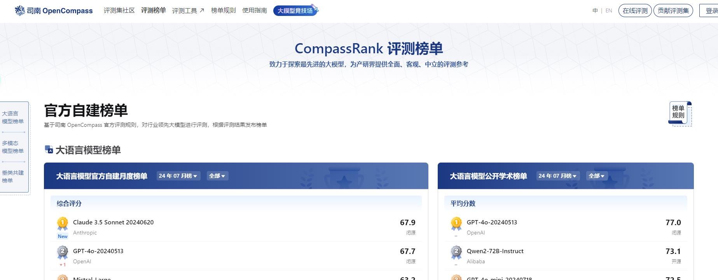Image resolution: width=718 pixels, height=280 pixels.
Task: Click the score 67.7
Action: tap(407, 251)
